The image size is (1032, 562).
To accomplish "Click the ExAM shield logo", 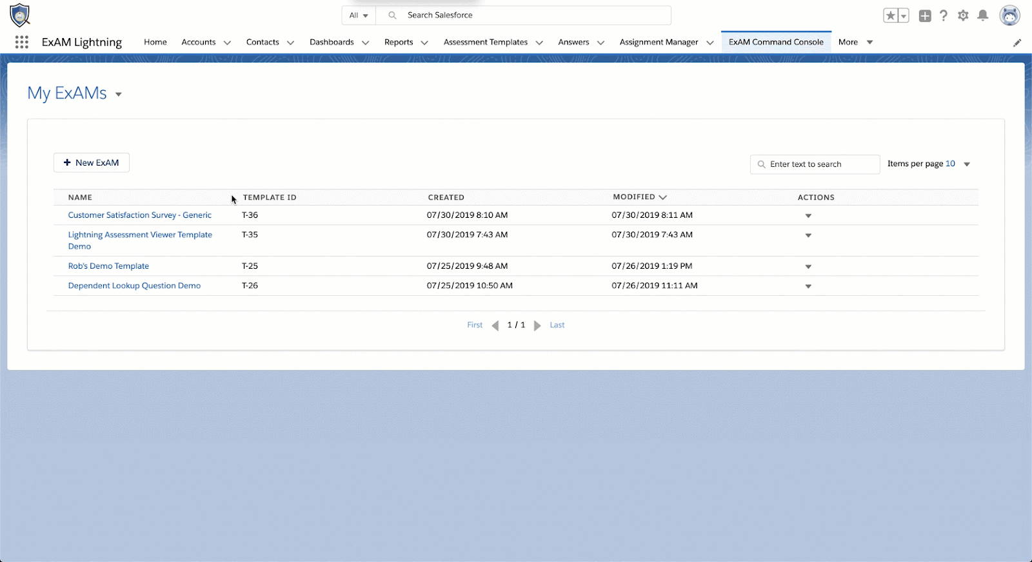I will (x=20, y=15).
